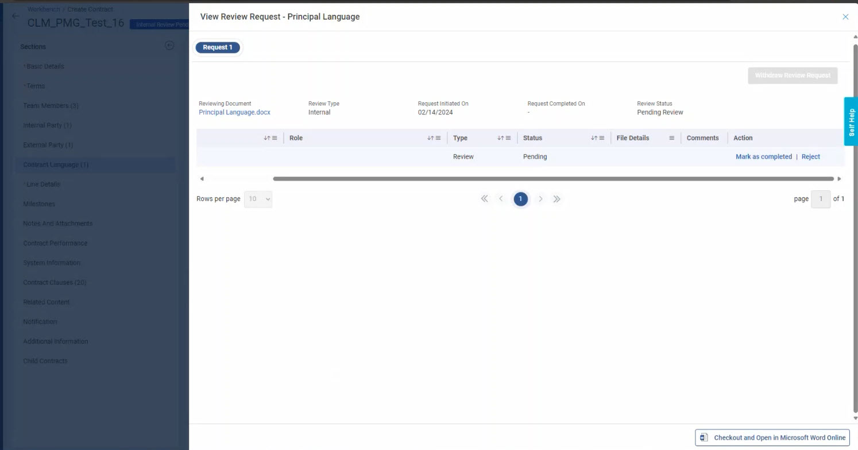Sort the Type column
Viewport: 858px width, 450px height.
click(x=500, y=138)
